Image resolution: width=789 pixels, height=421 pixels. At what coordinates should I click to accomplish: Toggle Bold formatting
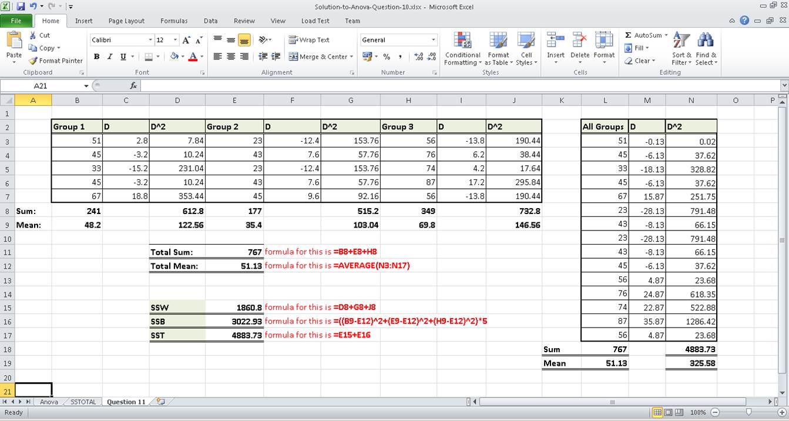coord(96,57)
